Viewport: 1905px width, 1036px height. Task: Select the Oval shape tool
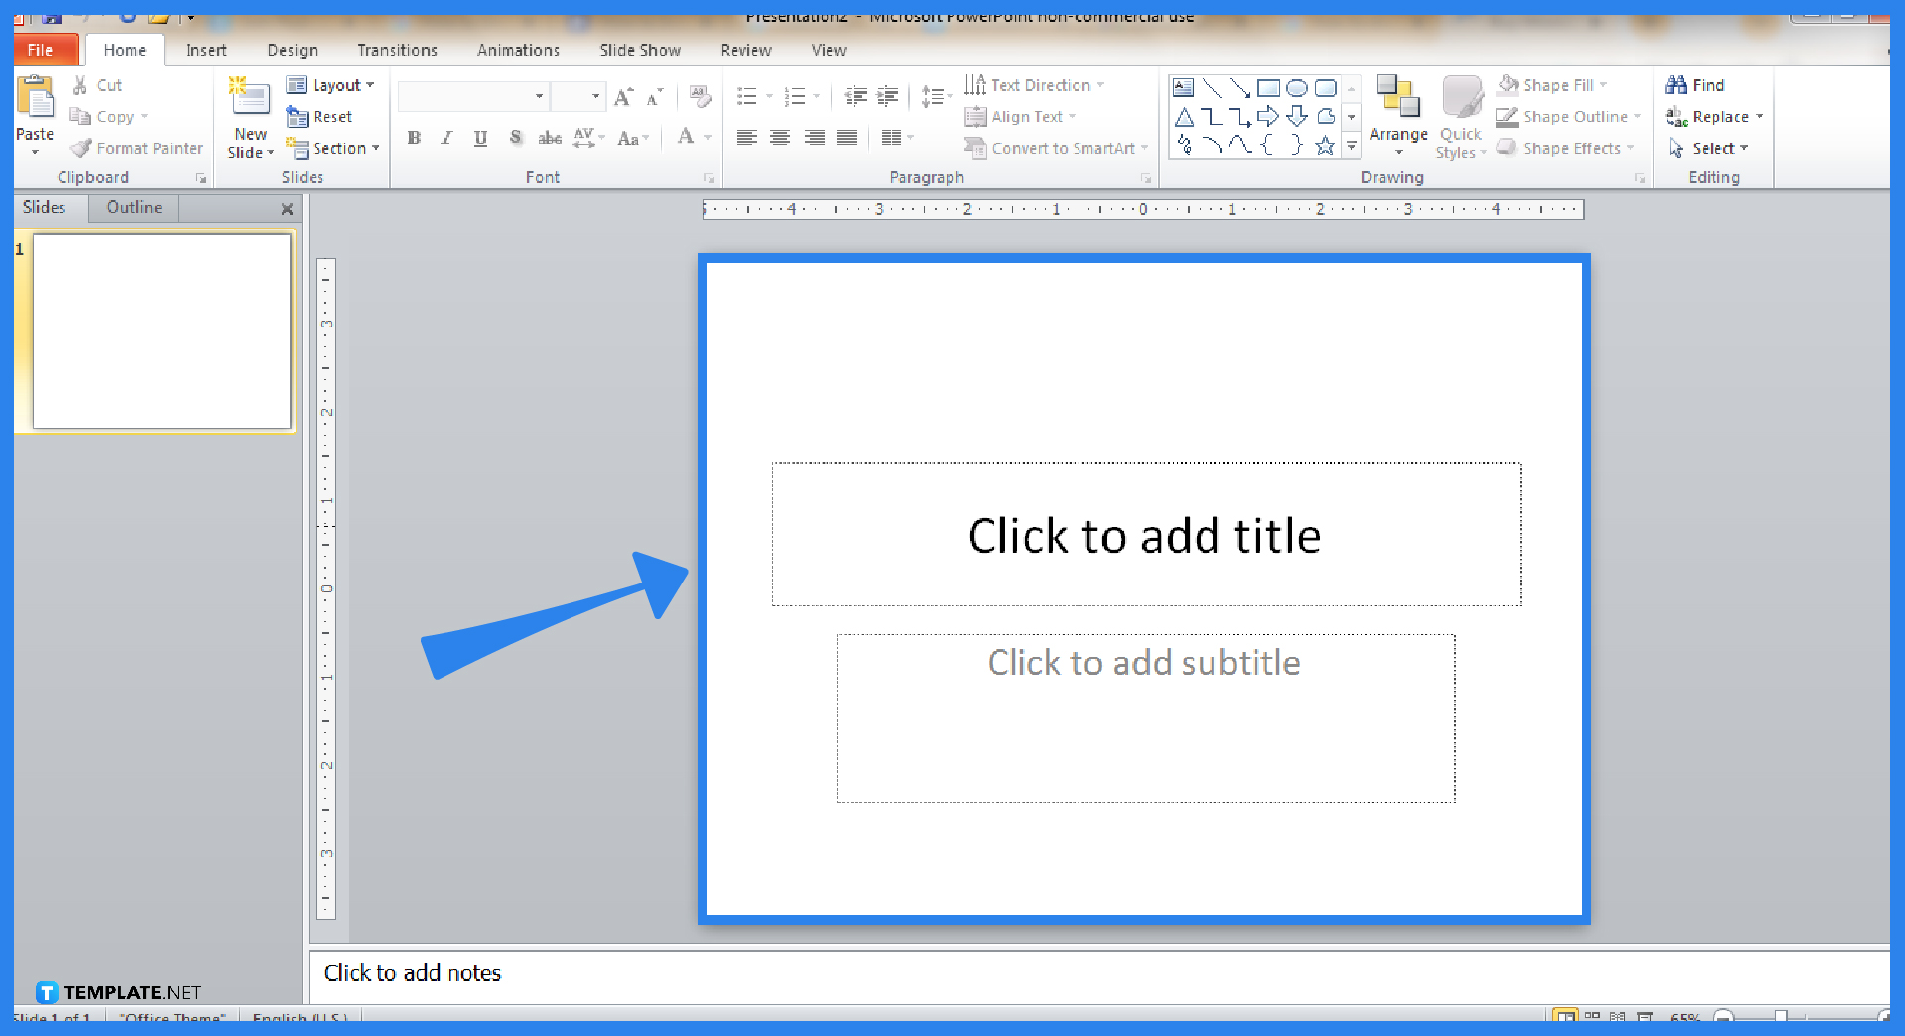coord(1297,87)
